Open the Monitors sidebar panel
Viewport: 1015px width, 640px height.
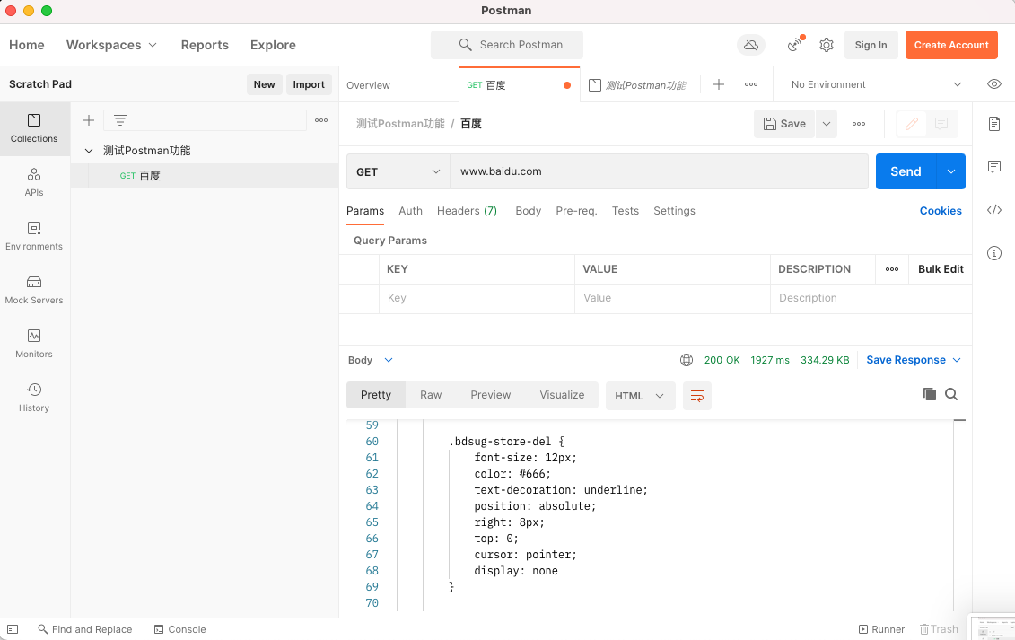(34, 343)
